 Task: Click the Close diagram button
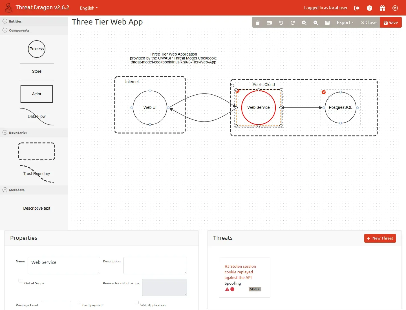tap(369, 23)
